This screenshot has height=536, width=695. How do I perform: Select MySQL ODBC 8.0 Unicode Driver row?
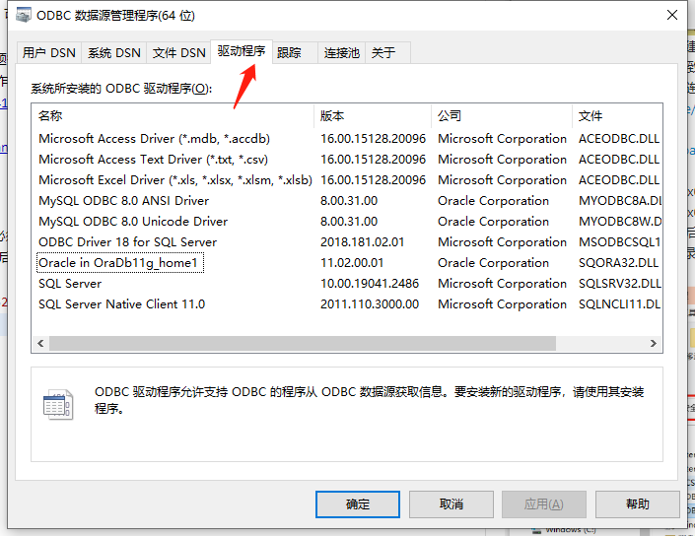[x=133, y=222]
